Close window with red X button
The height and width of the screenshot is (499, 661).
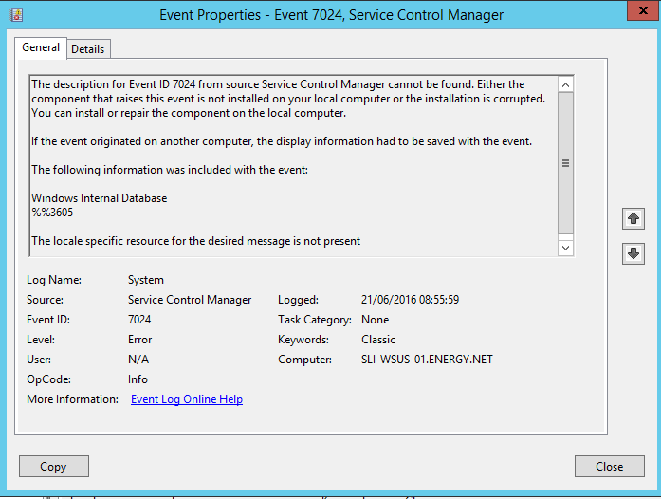(x=643, y=10)
